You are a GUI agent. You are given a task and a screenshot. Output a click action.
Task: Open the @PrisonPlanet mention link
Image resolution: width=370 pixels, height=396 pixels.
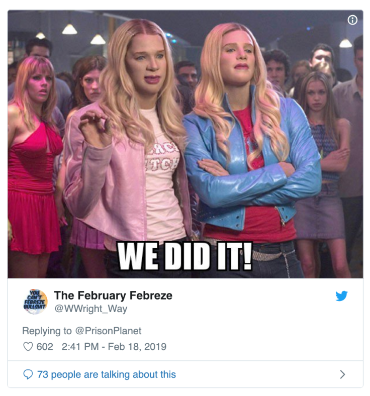click(x=109, y=331)
